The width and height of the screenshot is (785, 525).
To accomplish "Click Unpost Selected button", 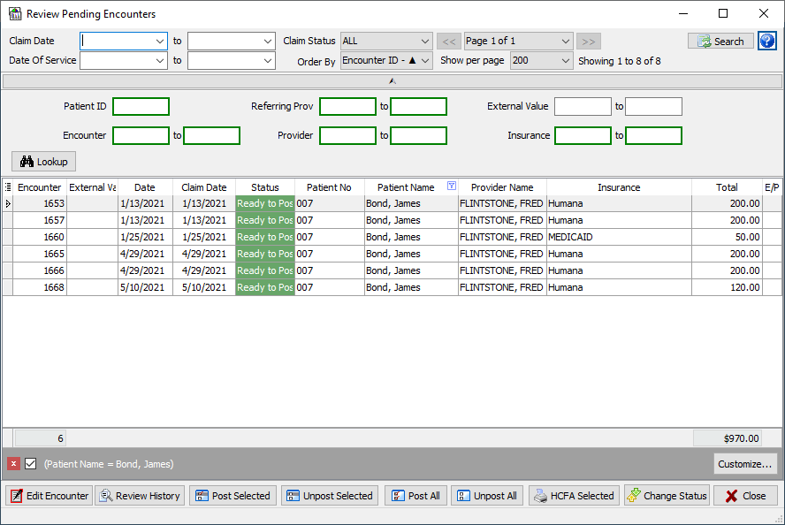I will [330, 496].
